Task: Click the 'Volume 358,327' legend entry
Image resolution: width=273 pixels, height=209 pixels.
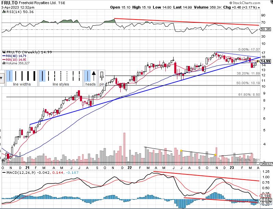Action: tap(16, 63)
